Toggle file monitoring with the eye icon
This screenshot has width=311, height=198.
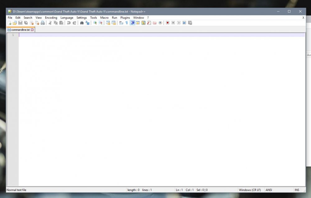[160, 23]
